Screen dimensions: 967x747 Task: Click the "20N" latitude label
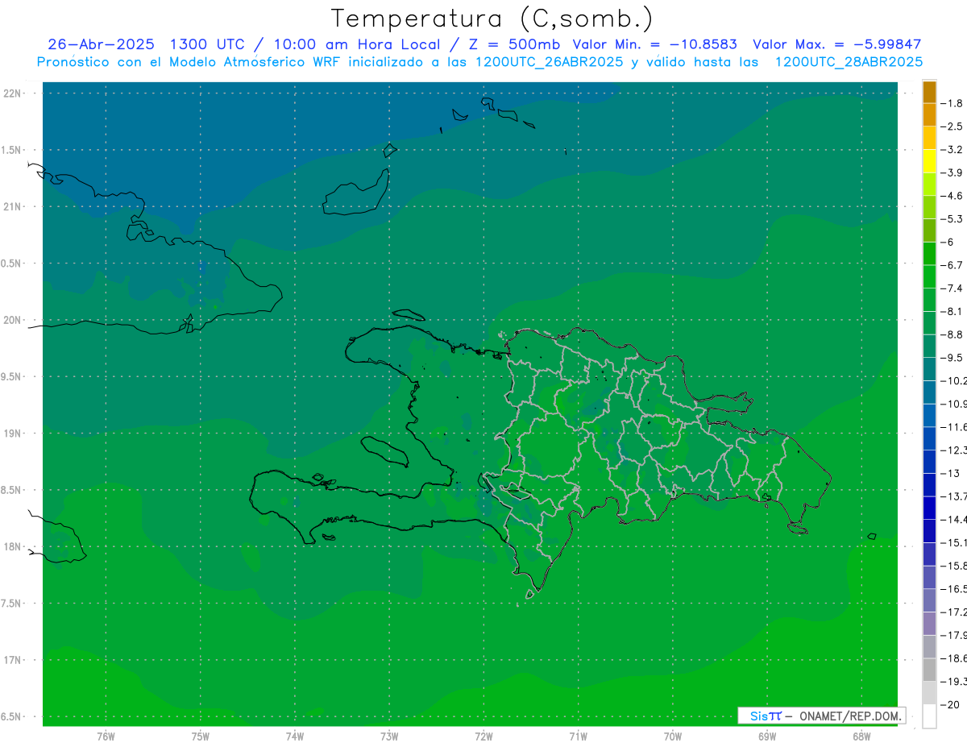14,321
